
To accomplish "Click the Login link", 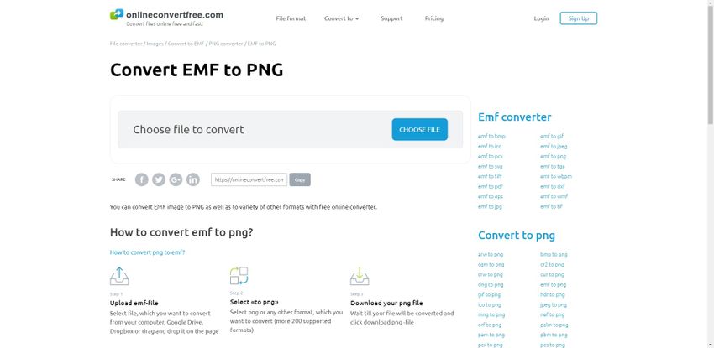I will pyautogui.click(x=541, y=18).
